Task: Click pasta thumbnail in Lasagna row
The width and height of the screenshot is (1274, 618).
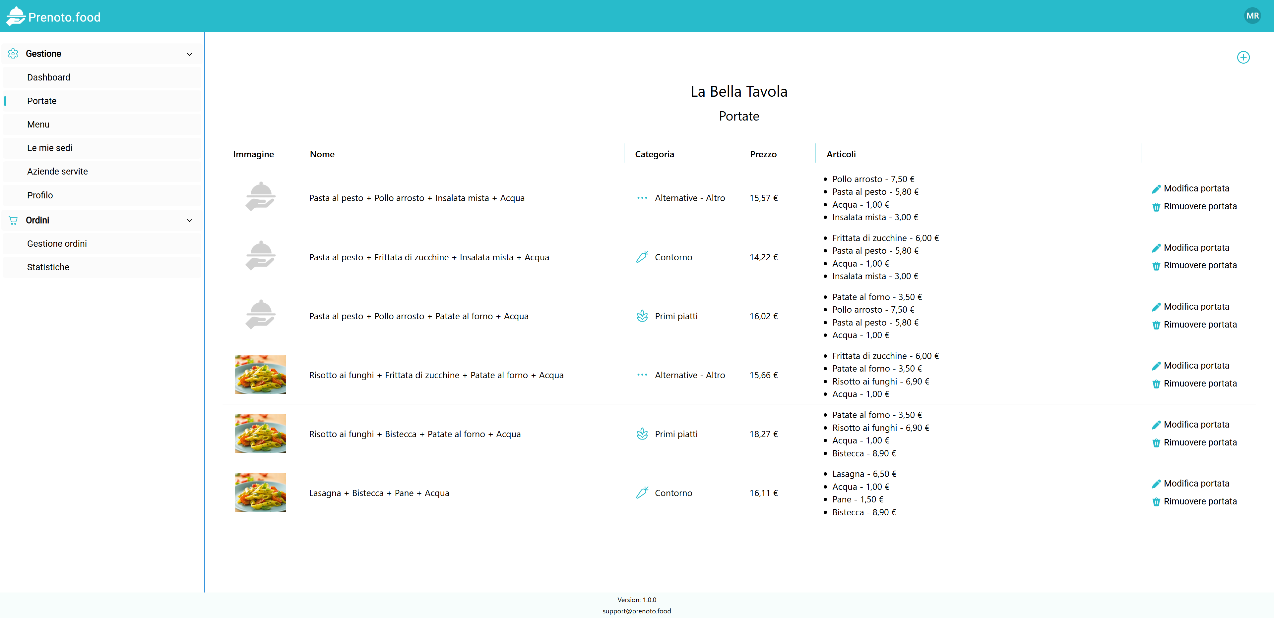Action: tap(260, 492)
